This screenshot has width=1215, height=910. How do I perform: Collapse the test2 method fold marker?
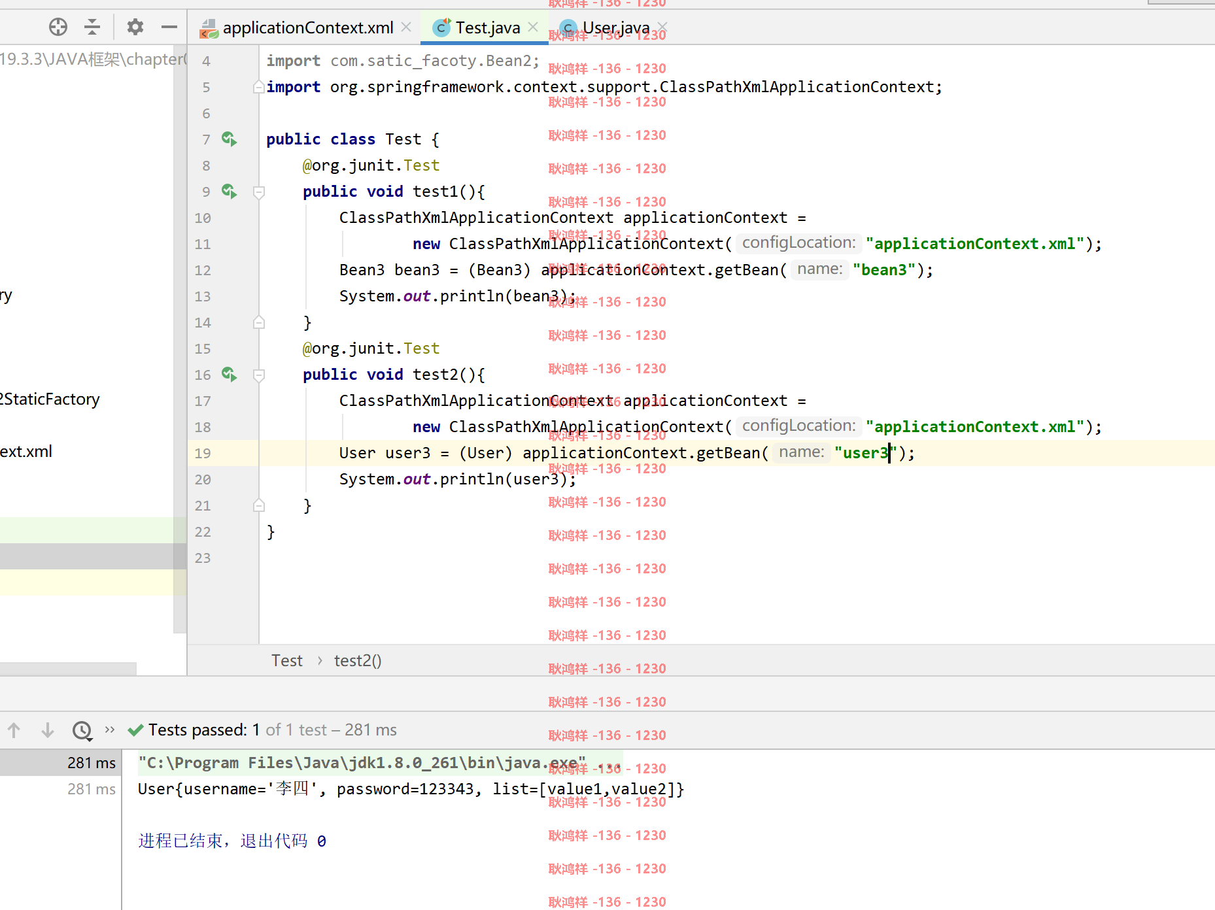pyautogui.click(x=259, y=375)
